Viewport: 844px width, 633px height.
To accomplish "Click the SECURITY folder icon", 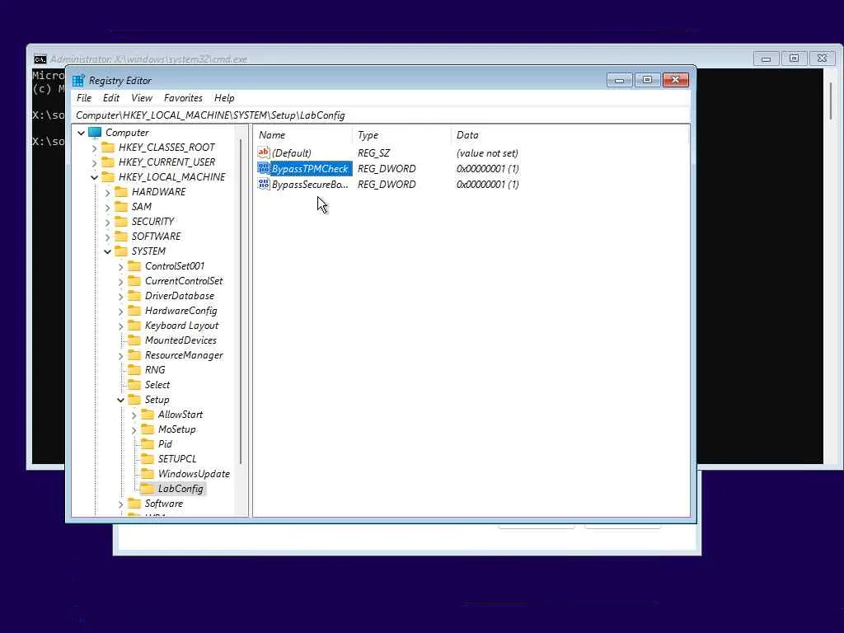I will click(122, 221).
